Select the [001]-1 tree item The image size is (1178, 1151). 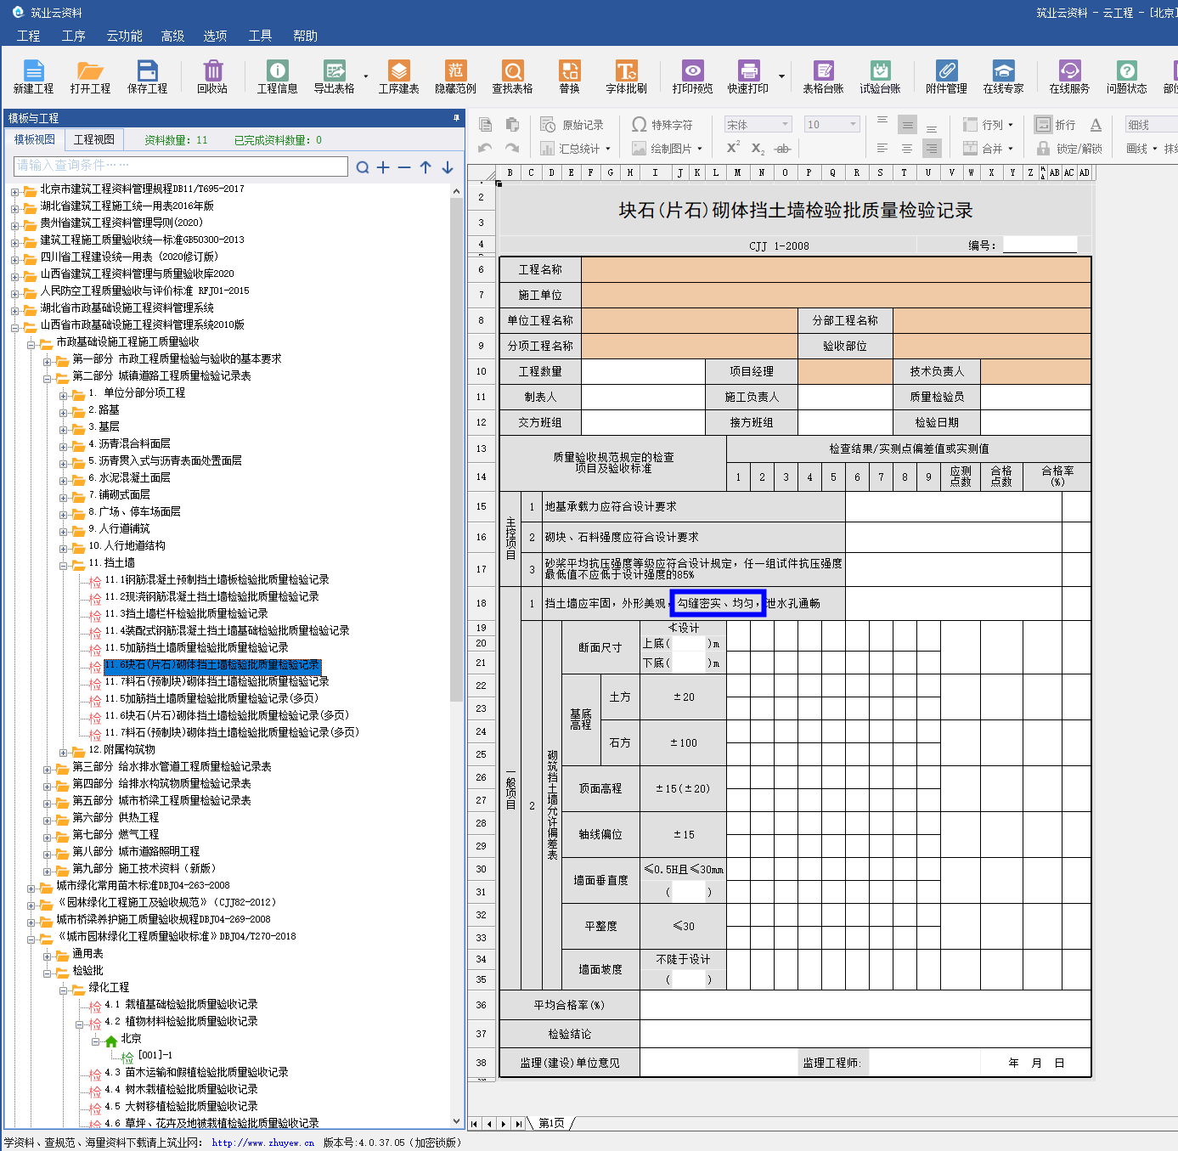(x=155, y=1055)
